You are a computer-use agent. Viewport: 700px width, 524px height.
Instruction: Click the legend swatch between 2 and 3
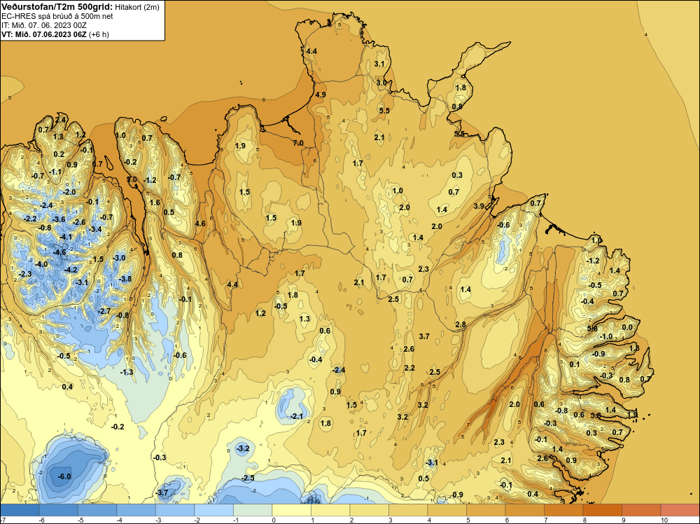[x=369, y=510]
